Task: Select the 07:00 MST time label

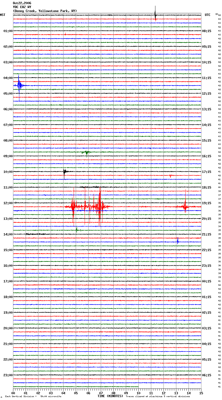Action: (x=8, y=125)
